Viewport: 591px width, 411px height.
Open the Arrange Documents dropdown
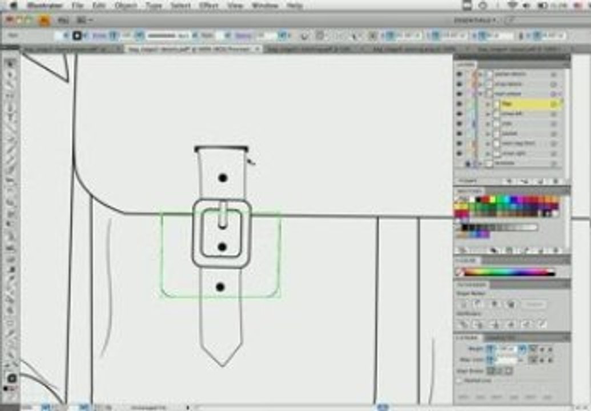(85, 21)
